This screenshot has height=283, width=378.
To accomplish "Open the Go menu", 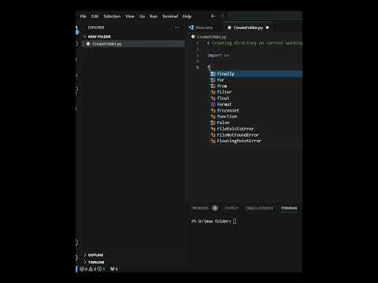I will coord(142,17).
